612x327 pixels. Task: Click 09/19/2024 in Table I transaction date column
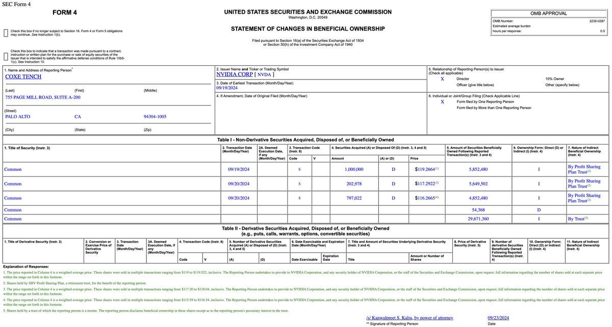tap(239, 169)
